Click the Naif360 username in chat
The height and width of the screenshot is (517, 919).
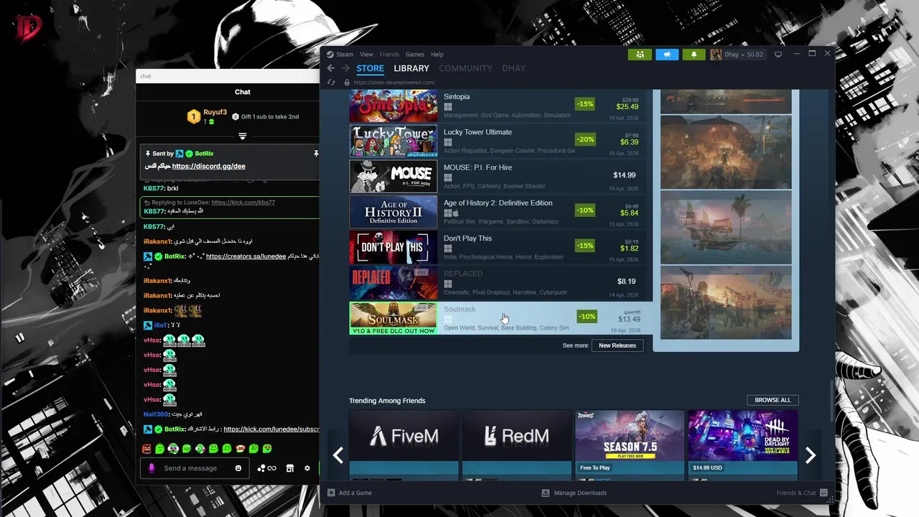(x=156, y=414)
